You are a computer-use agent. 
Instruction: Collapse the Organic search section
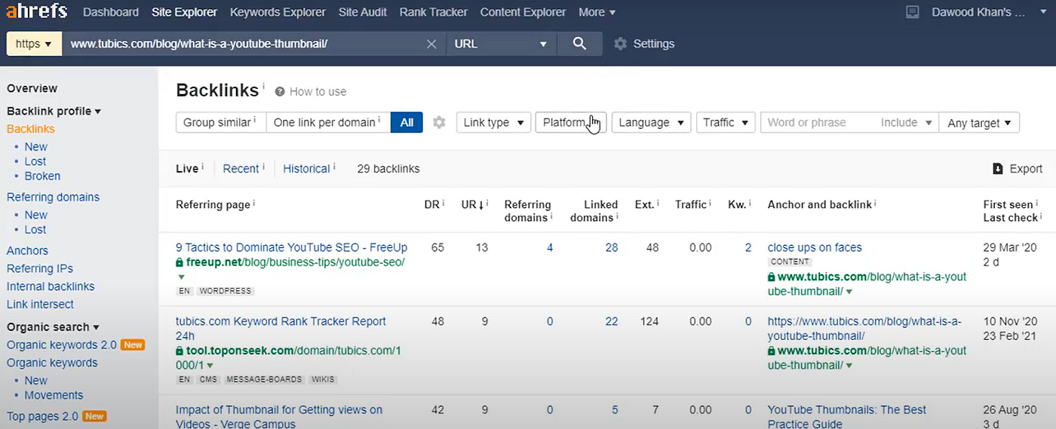click(53, 326)
